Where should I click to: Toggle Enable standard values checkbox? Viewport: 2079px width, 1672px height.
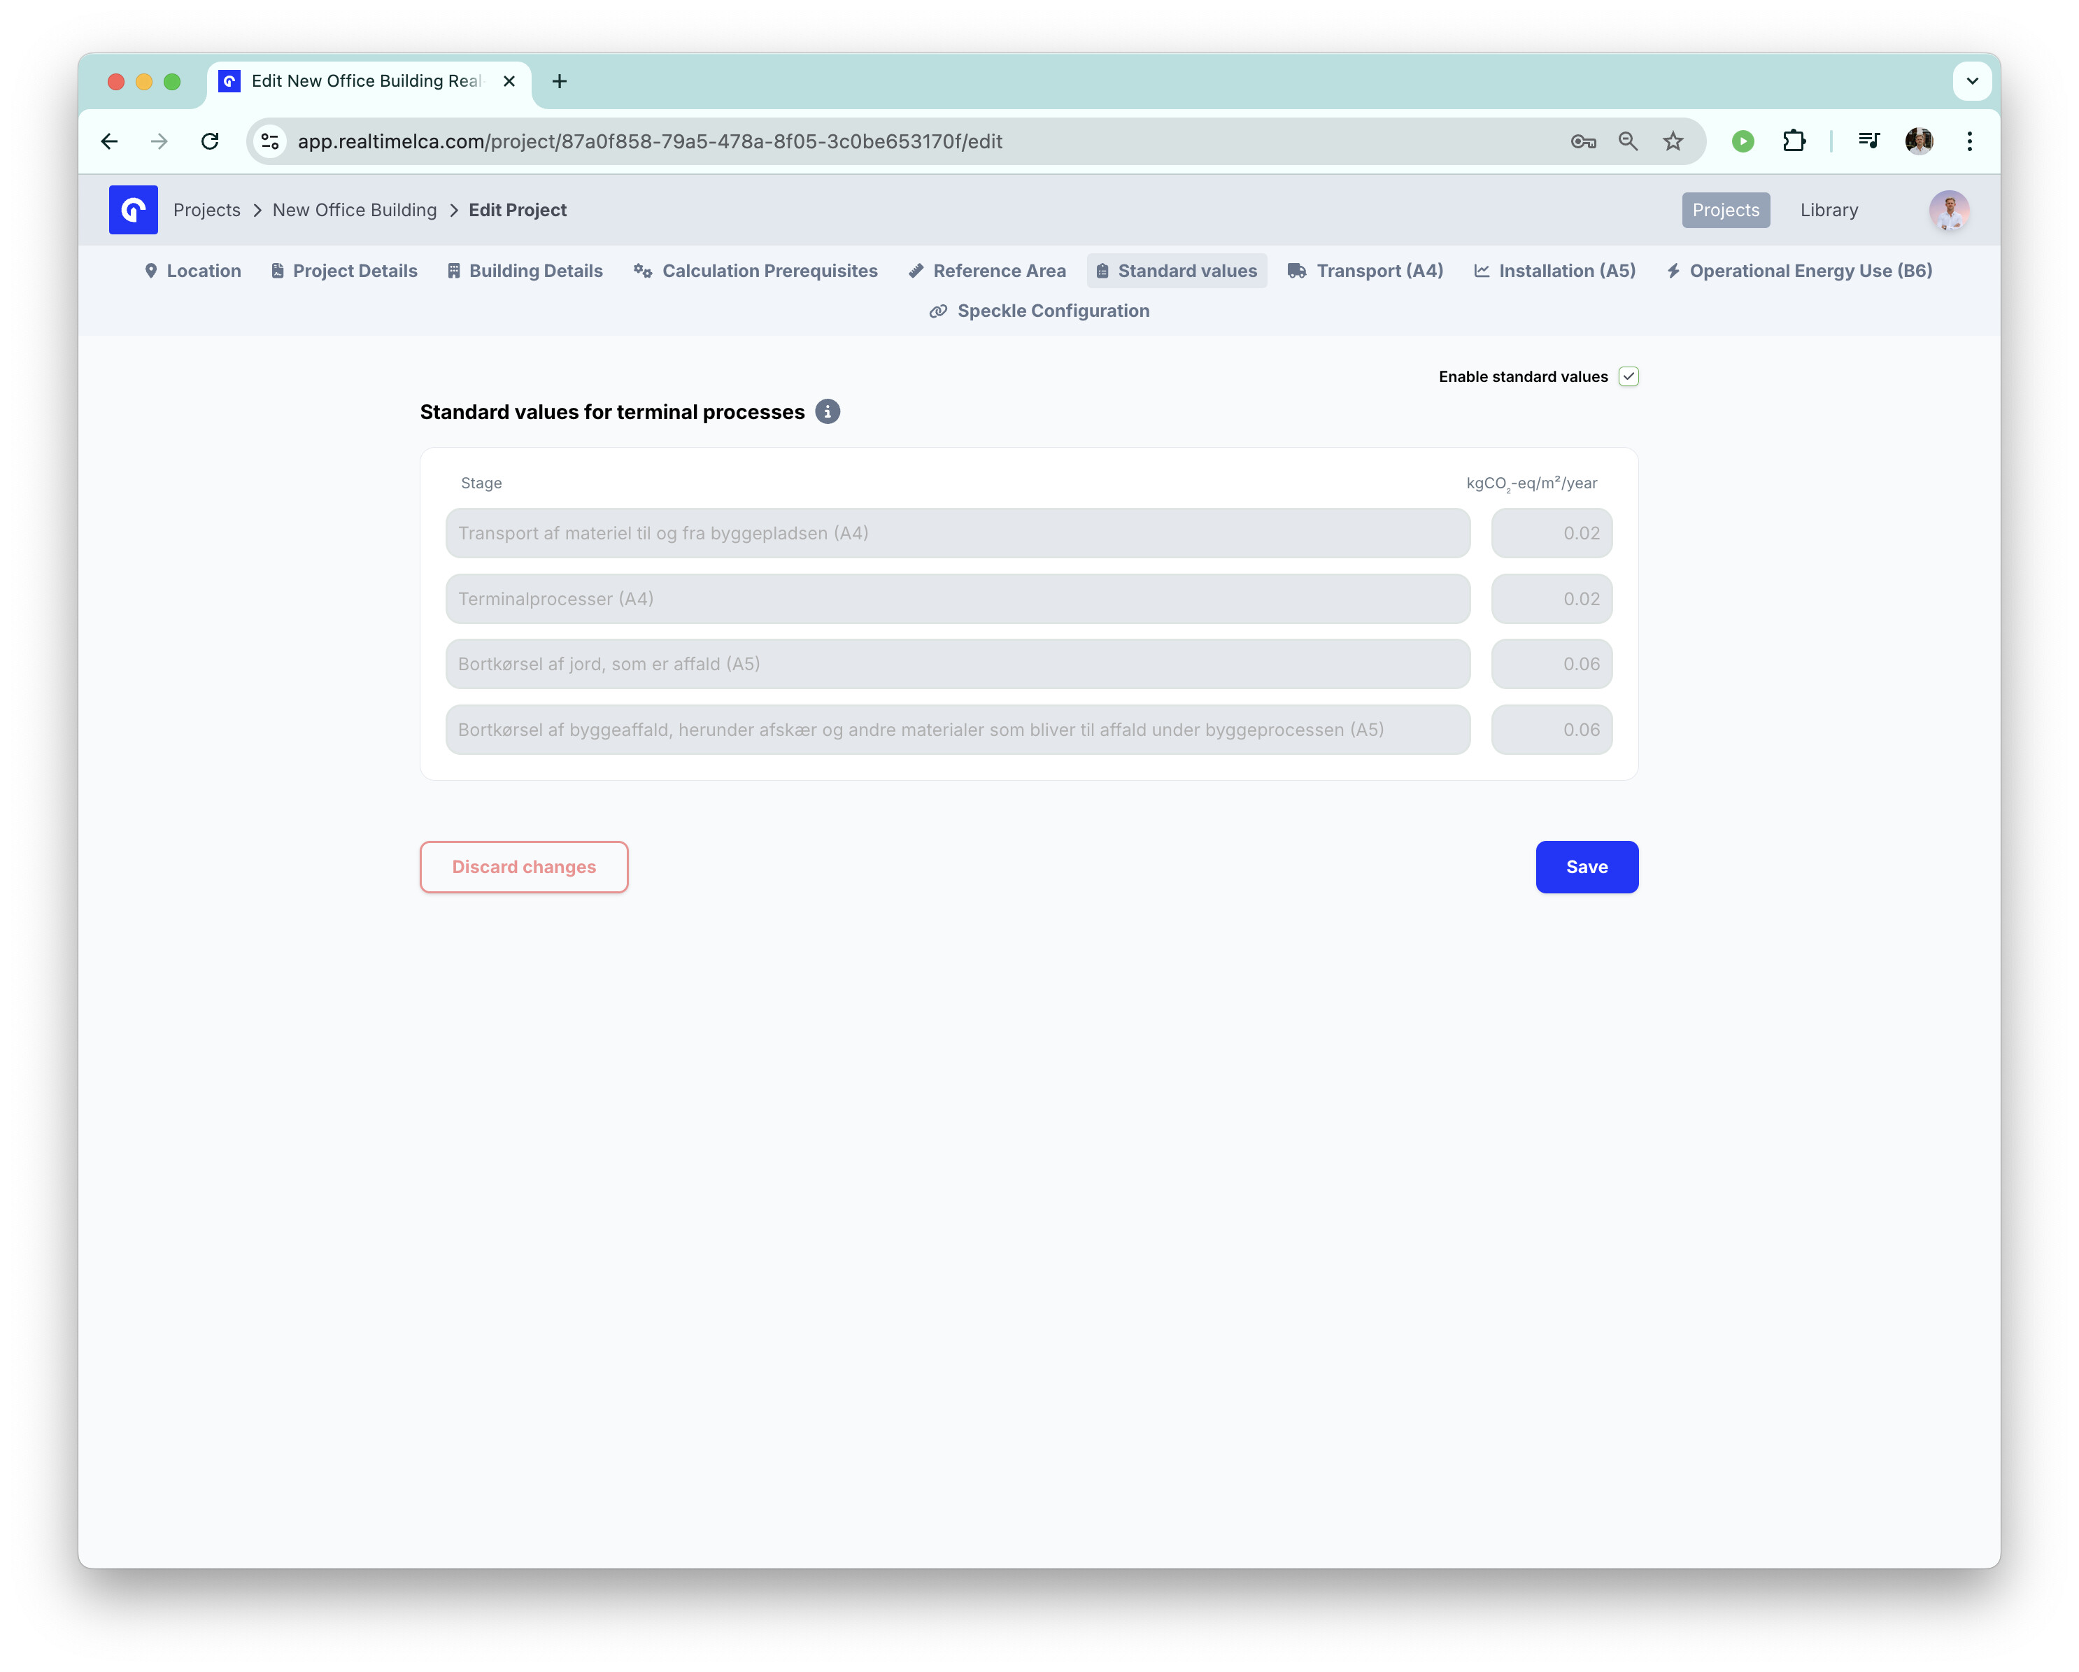pos(1629,377)
